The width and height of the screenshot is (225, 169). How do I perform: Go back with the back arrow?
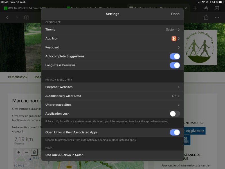7,17
